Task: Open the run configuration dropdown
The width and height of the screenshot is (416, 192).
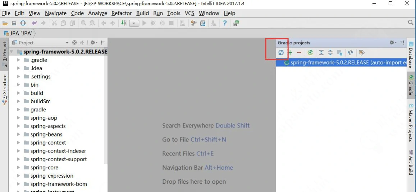Action: [x=134, y=23]
